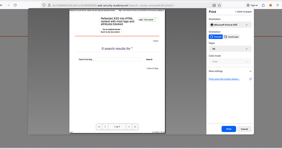Select Landscape orientation
Viewport: 282px width, 149px height.
pyautogui.click(x=231, y=37)
